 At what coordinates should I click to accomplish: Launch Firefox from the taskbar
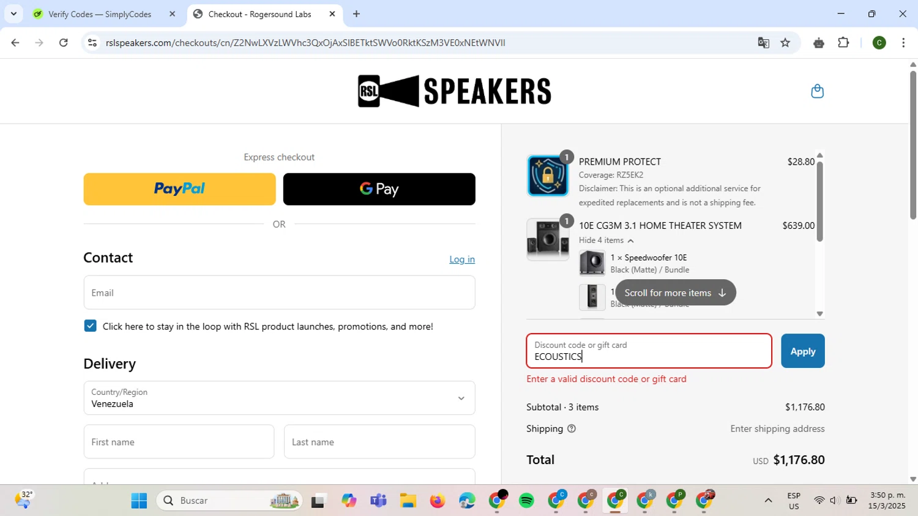[438, 501]
